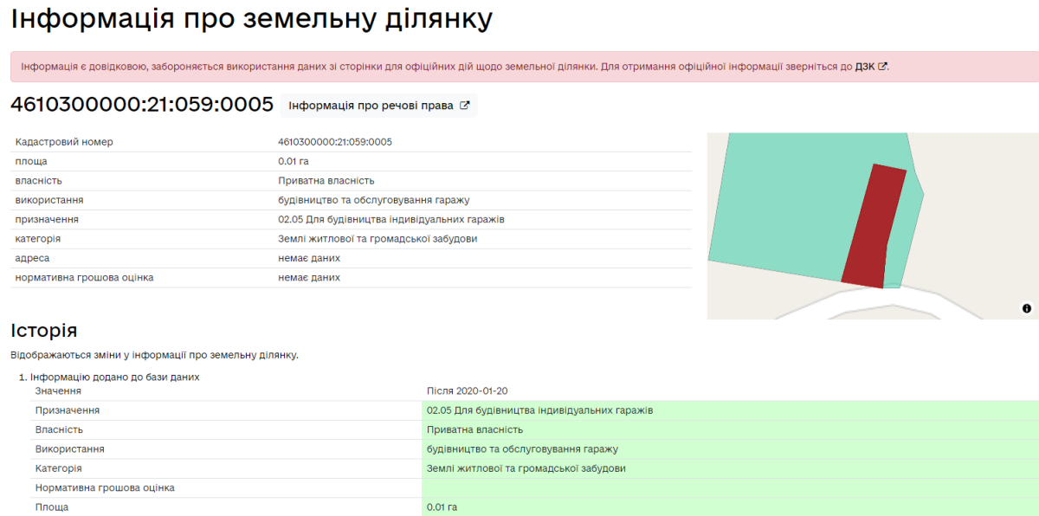Click the ДЗК link in the warning banner
The image size is (1039, 516).
coord(864,67)
